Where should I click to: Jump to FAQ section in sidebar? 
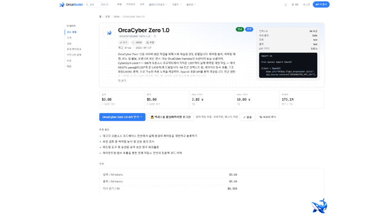click(69, 66)
